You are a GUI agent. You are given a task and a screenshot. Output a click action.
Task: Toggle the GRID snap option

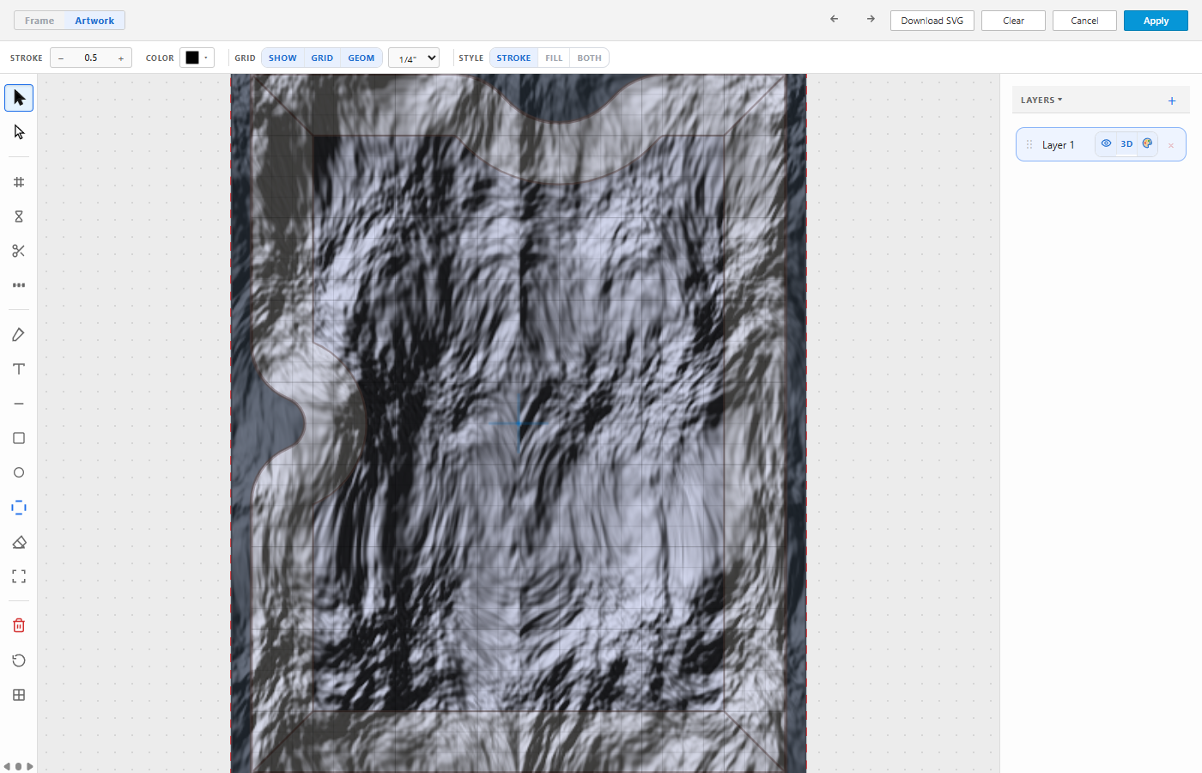point(322,58)
